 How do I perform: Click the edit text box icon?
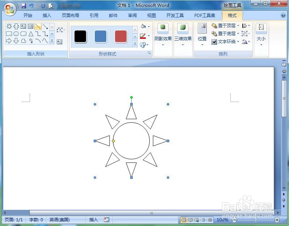[x=59, y=42]
